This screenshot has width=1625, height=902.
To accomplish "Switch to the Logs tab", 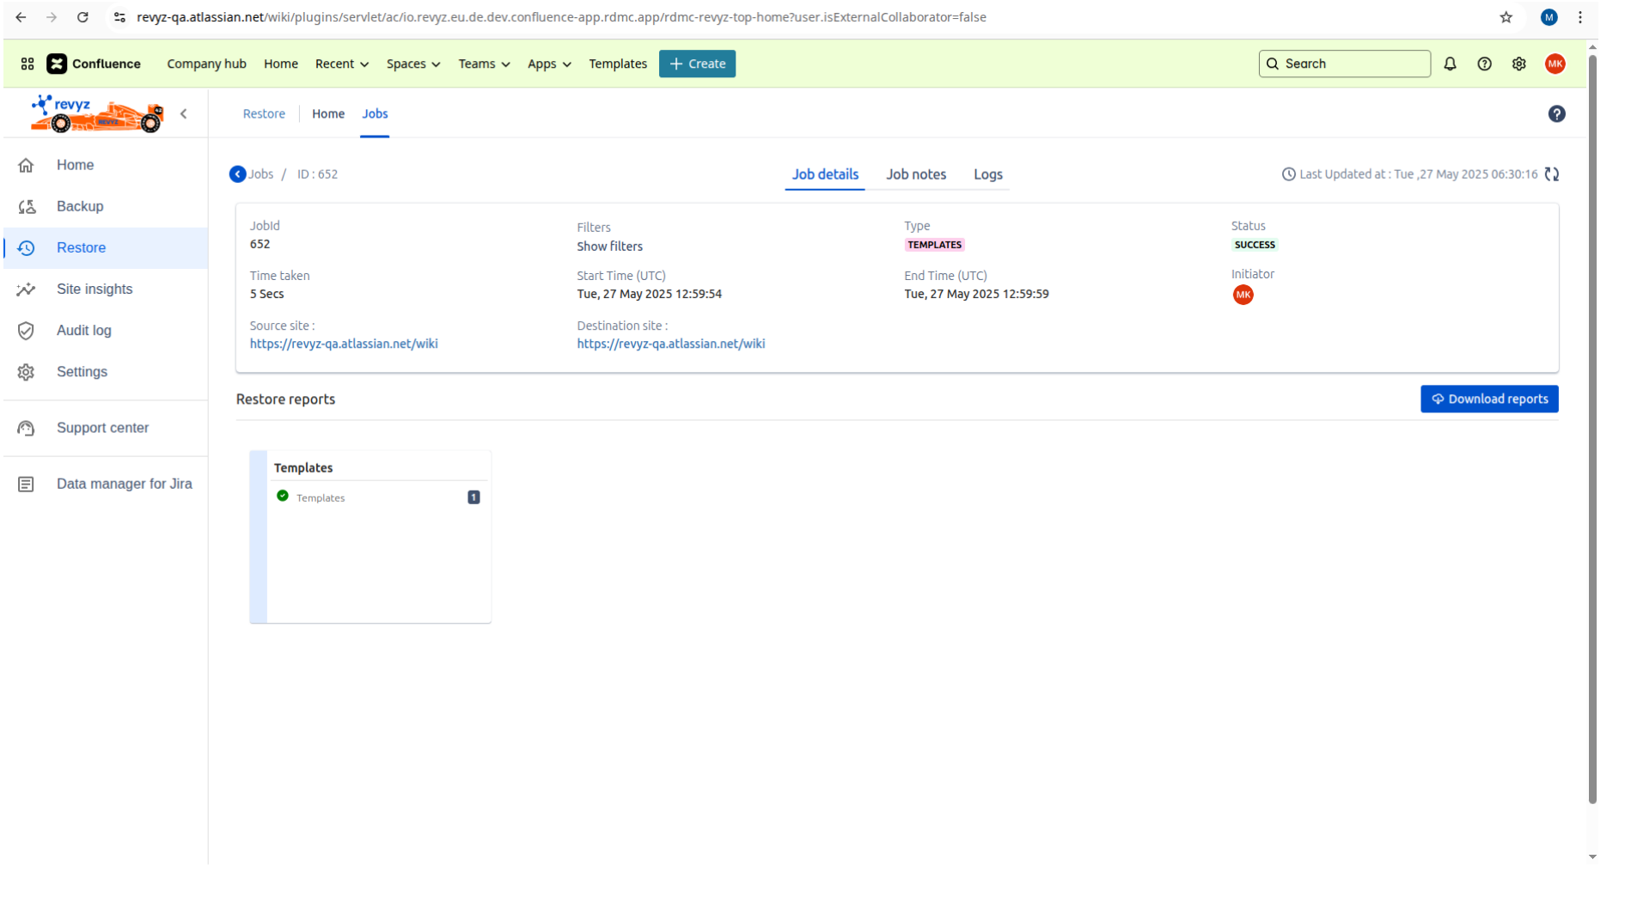I will [x=987, y=174].
